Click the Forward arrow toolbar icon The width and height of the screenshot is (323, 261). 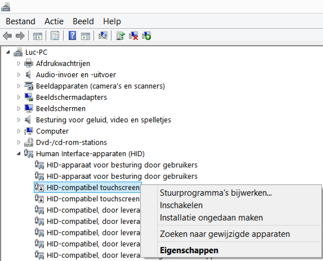pos(20,36)
